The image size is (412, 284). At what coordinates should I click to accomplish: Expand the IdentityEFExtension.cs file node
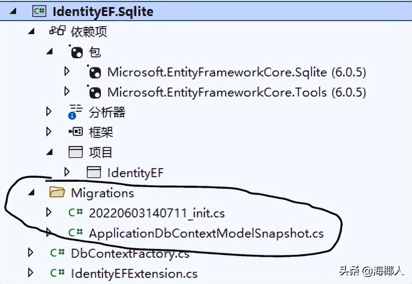coord(30,273)
